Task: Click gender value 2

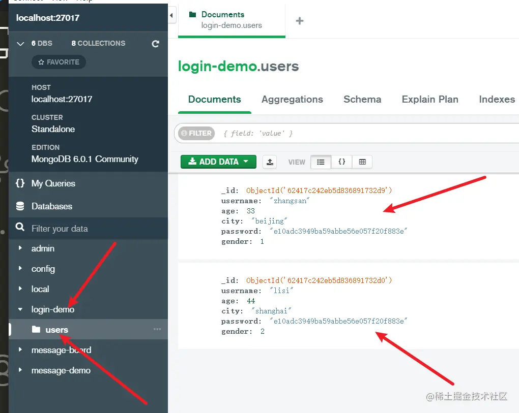Action: point(262,331)
